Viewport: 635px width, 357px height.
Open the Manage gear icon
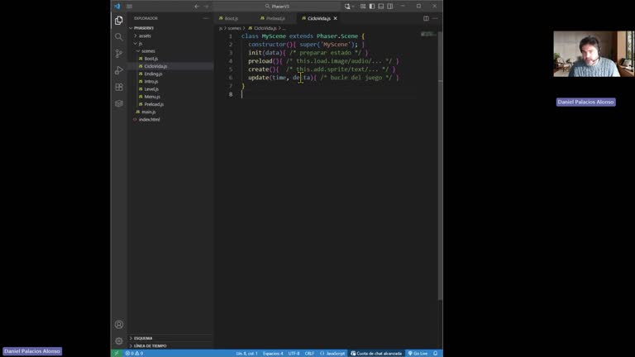[x=119, y=340]
